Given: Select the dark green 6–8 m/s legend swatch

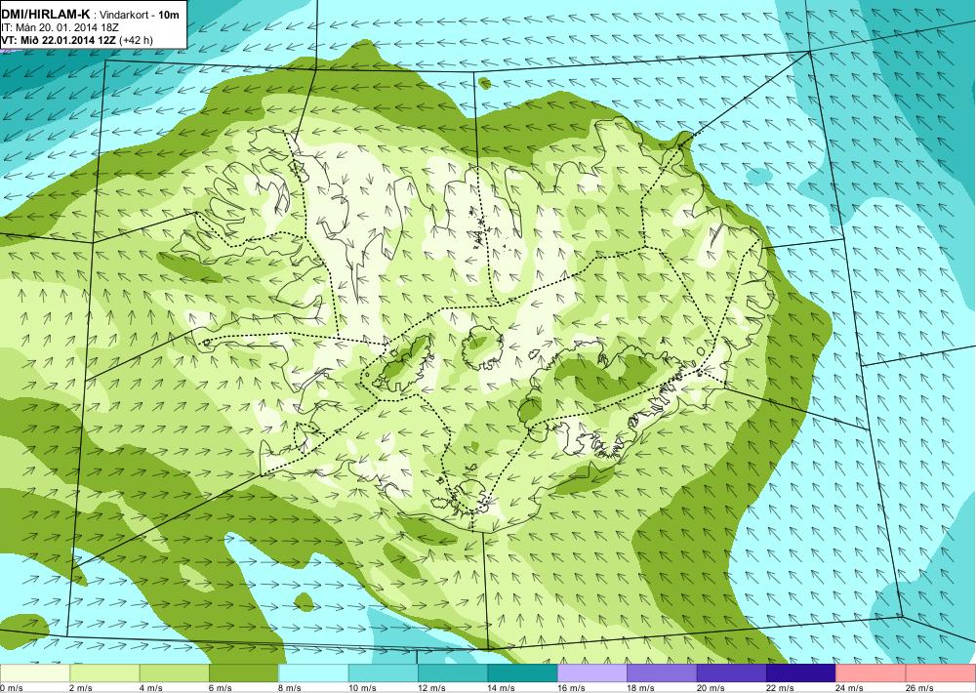Looking at the screenshot, I should click(244, 673).
